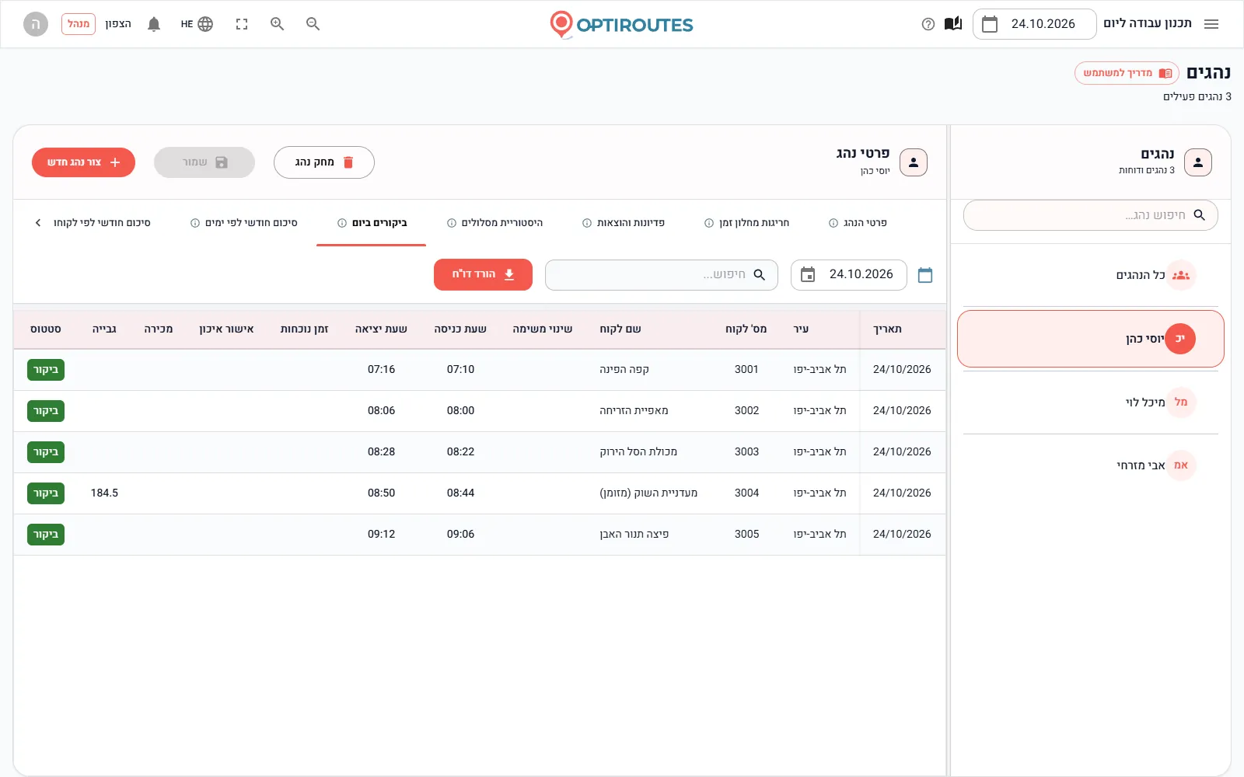
Task: Click the help question mark icon
Action: (928, 24)
